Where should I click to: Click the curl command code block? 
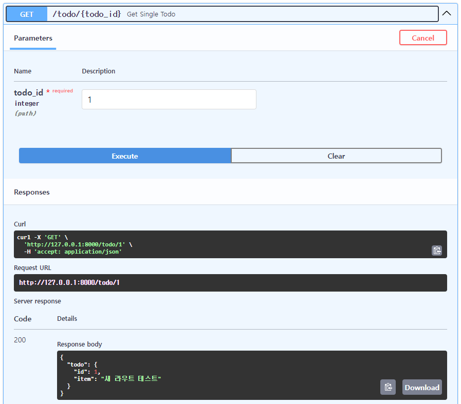point(230,244)
